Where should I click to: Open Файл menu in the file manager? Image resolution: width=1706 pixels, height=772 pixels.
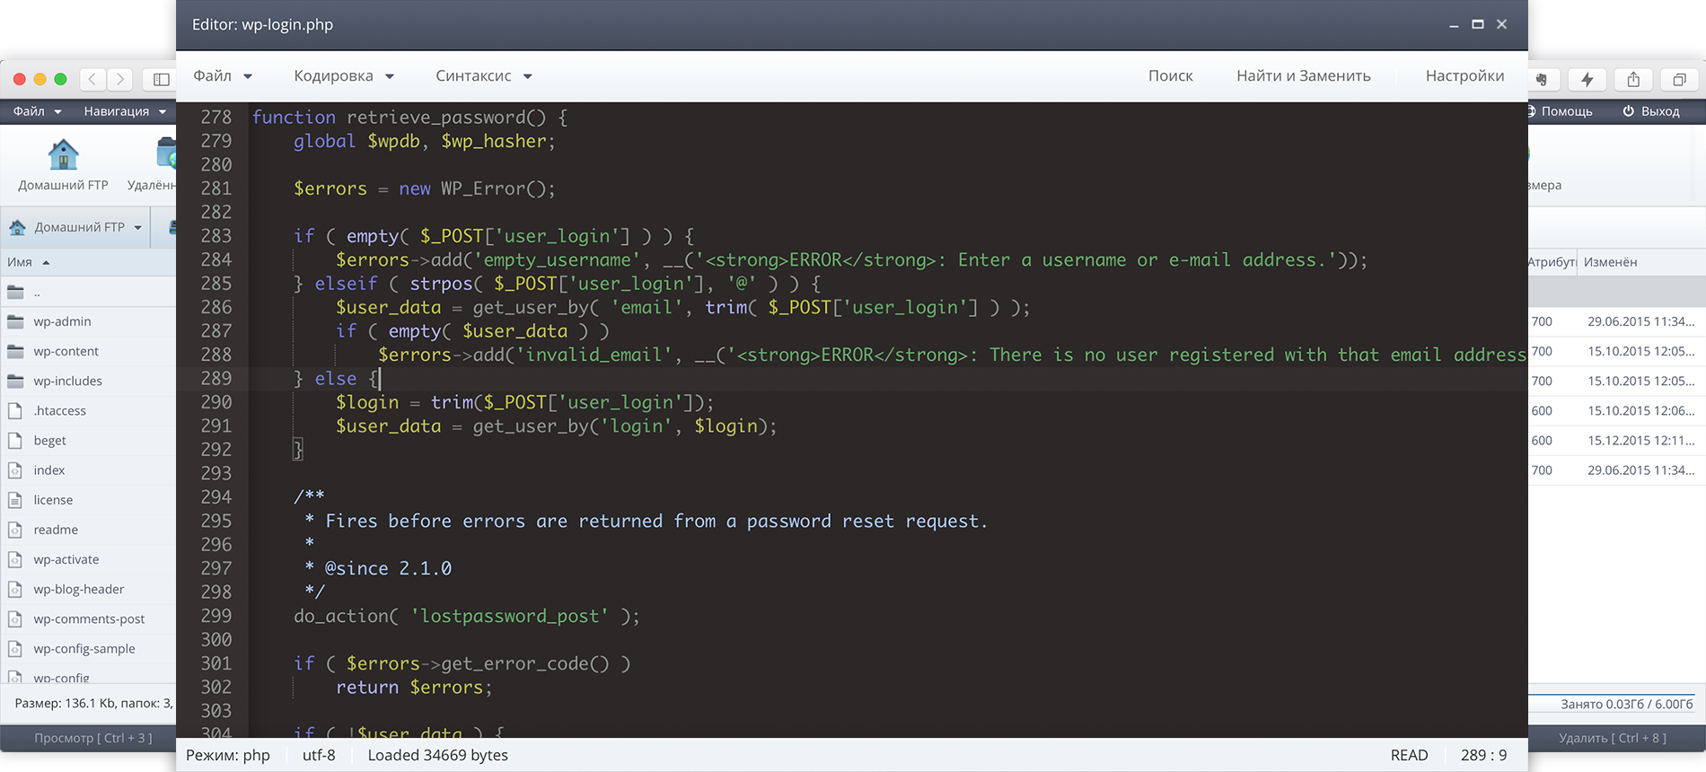[37, 111]
